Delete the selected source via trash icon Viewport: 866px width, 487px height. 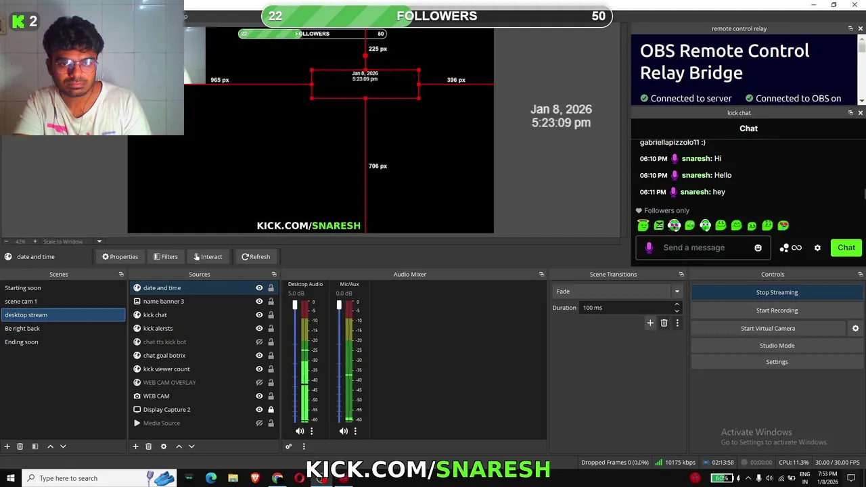(149, 446)
